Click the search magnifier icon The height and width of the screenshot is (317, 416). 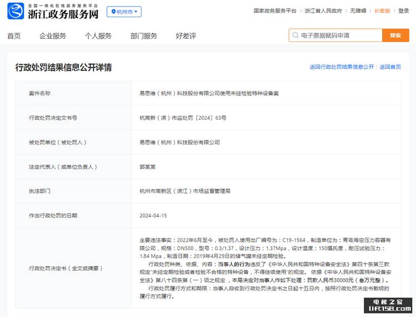(295, 35)
